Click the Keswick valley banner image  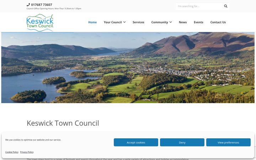click(x=128, y=68)
